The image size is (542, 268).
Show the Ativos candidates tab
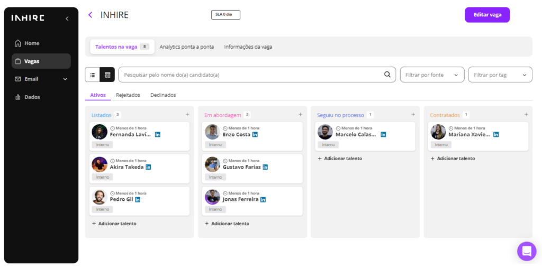pos(98,95)
